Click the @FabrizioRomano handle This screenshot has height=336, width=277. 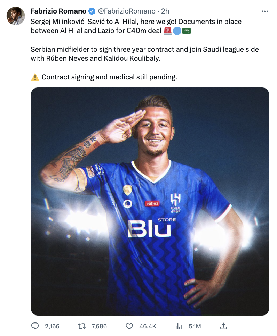127,11
